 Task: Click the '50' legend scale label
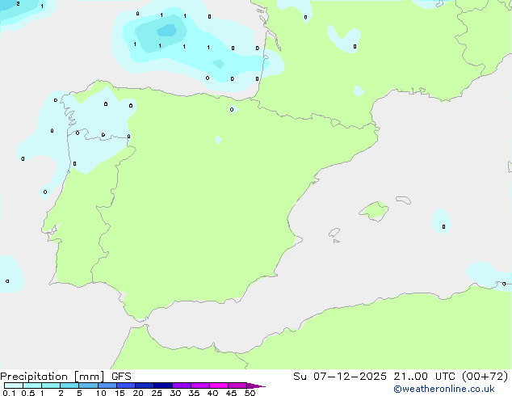(250, 393)
